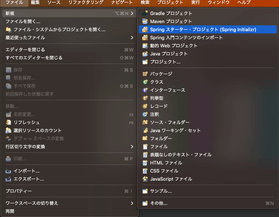The height and width of the screenshot is (217, 279).
Task: Open the ヘルプ menu
Action: click(x=244, y=3)
